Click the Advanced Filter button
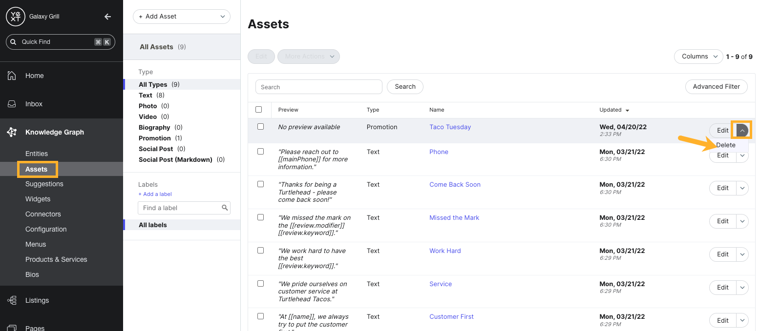This screenshot has width=760, height=331. (x=716, y=87)
